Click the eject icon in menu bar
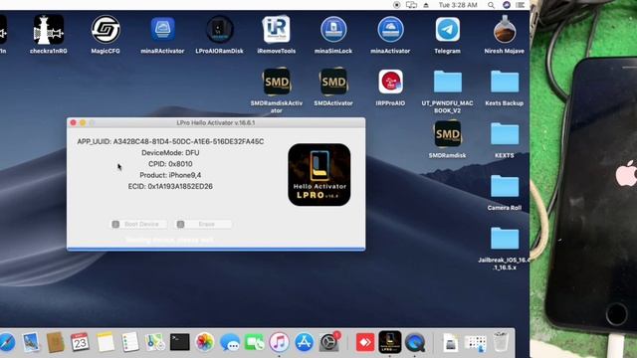 (x=426, y=5)
